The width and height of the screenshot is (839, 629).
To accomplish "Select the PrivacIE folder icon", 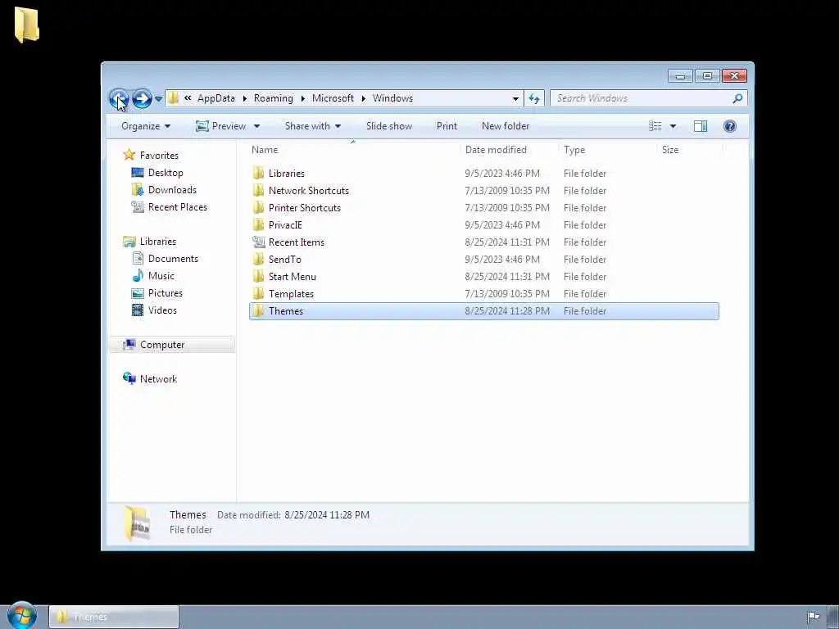I will [258, 224].
